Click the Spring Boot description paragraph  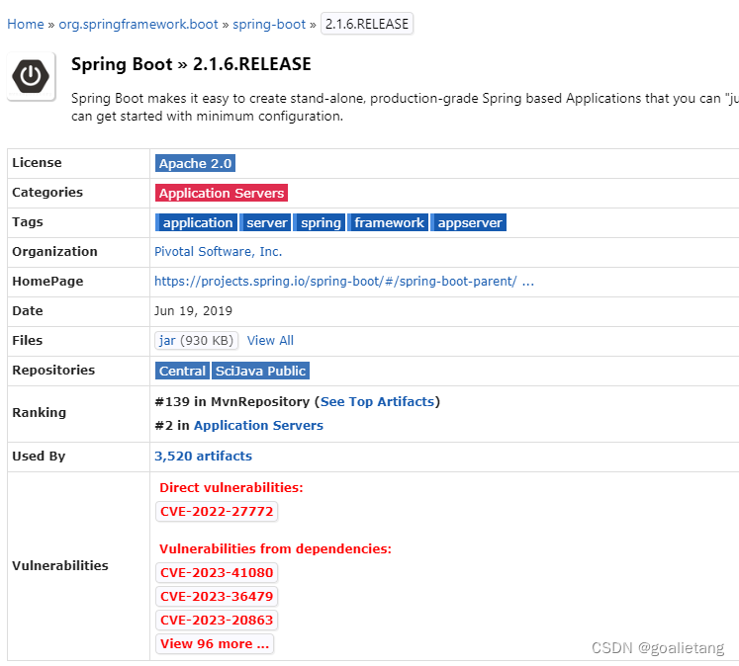click(405, 108)
